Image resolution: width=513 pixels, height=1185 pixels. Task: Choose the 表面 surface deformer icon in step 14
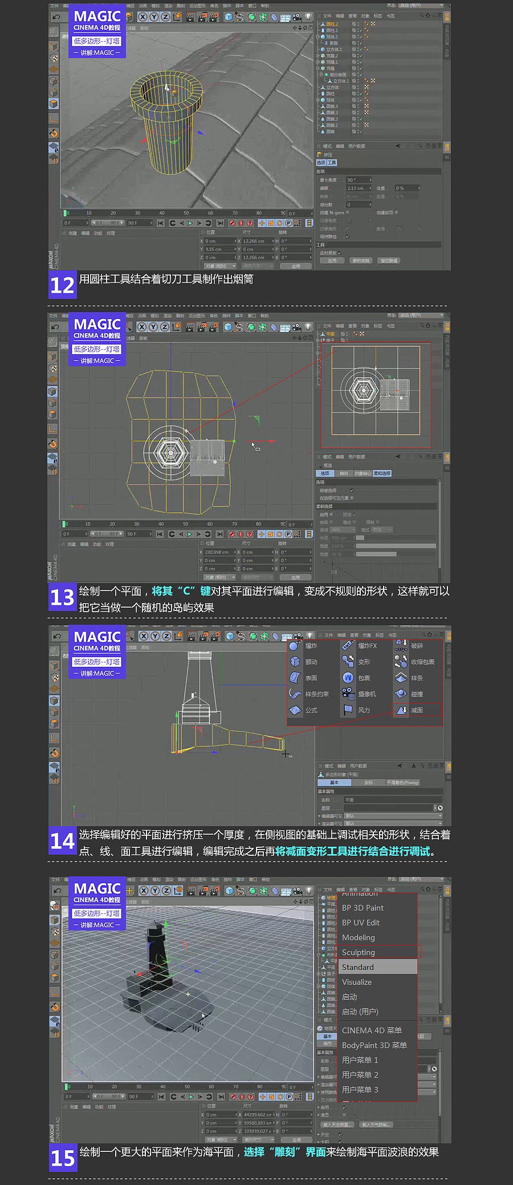click(295, 678)
